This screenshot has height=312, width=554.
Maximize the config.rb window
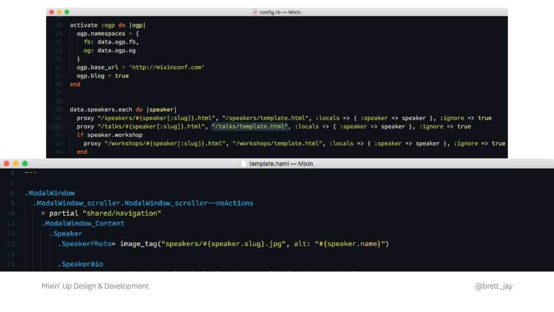67,12
